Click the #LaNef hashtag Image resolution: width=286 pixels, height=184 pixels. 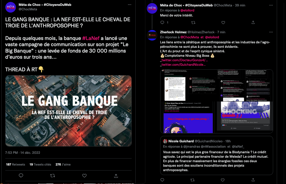(x=91, y=38)
